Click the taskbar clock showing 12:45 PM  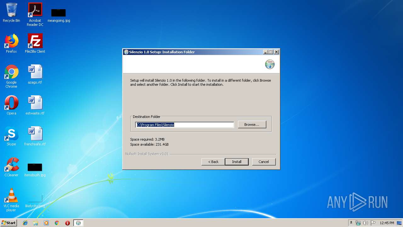pyautogui.click(x=387, y=223)
